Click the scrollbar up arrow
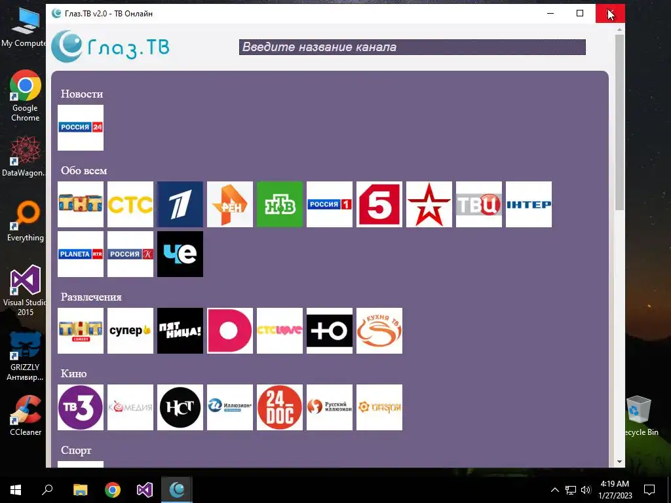Viewport: 671px width, 503px height. [x=619, y=29]
